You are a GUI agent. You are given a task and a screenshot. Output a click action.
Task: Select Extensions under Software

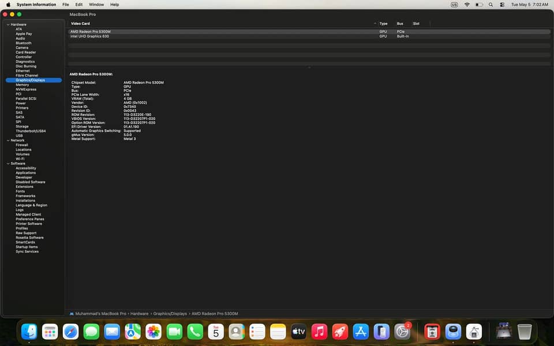24,186
